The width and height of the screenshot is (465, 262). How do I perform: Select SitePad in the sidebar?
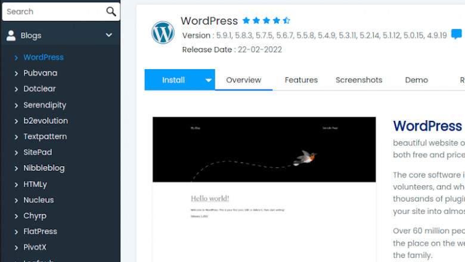(38, 152)
